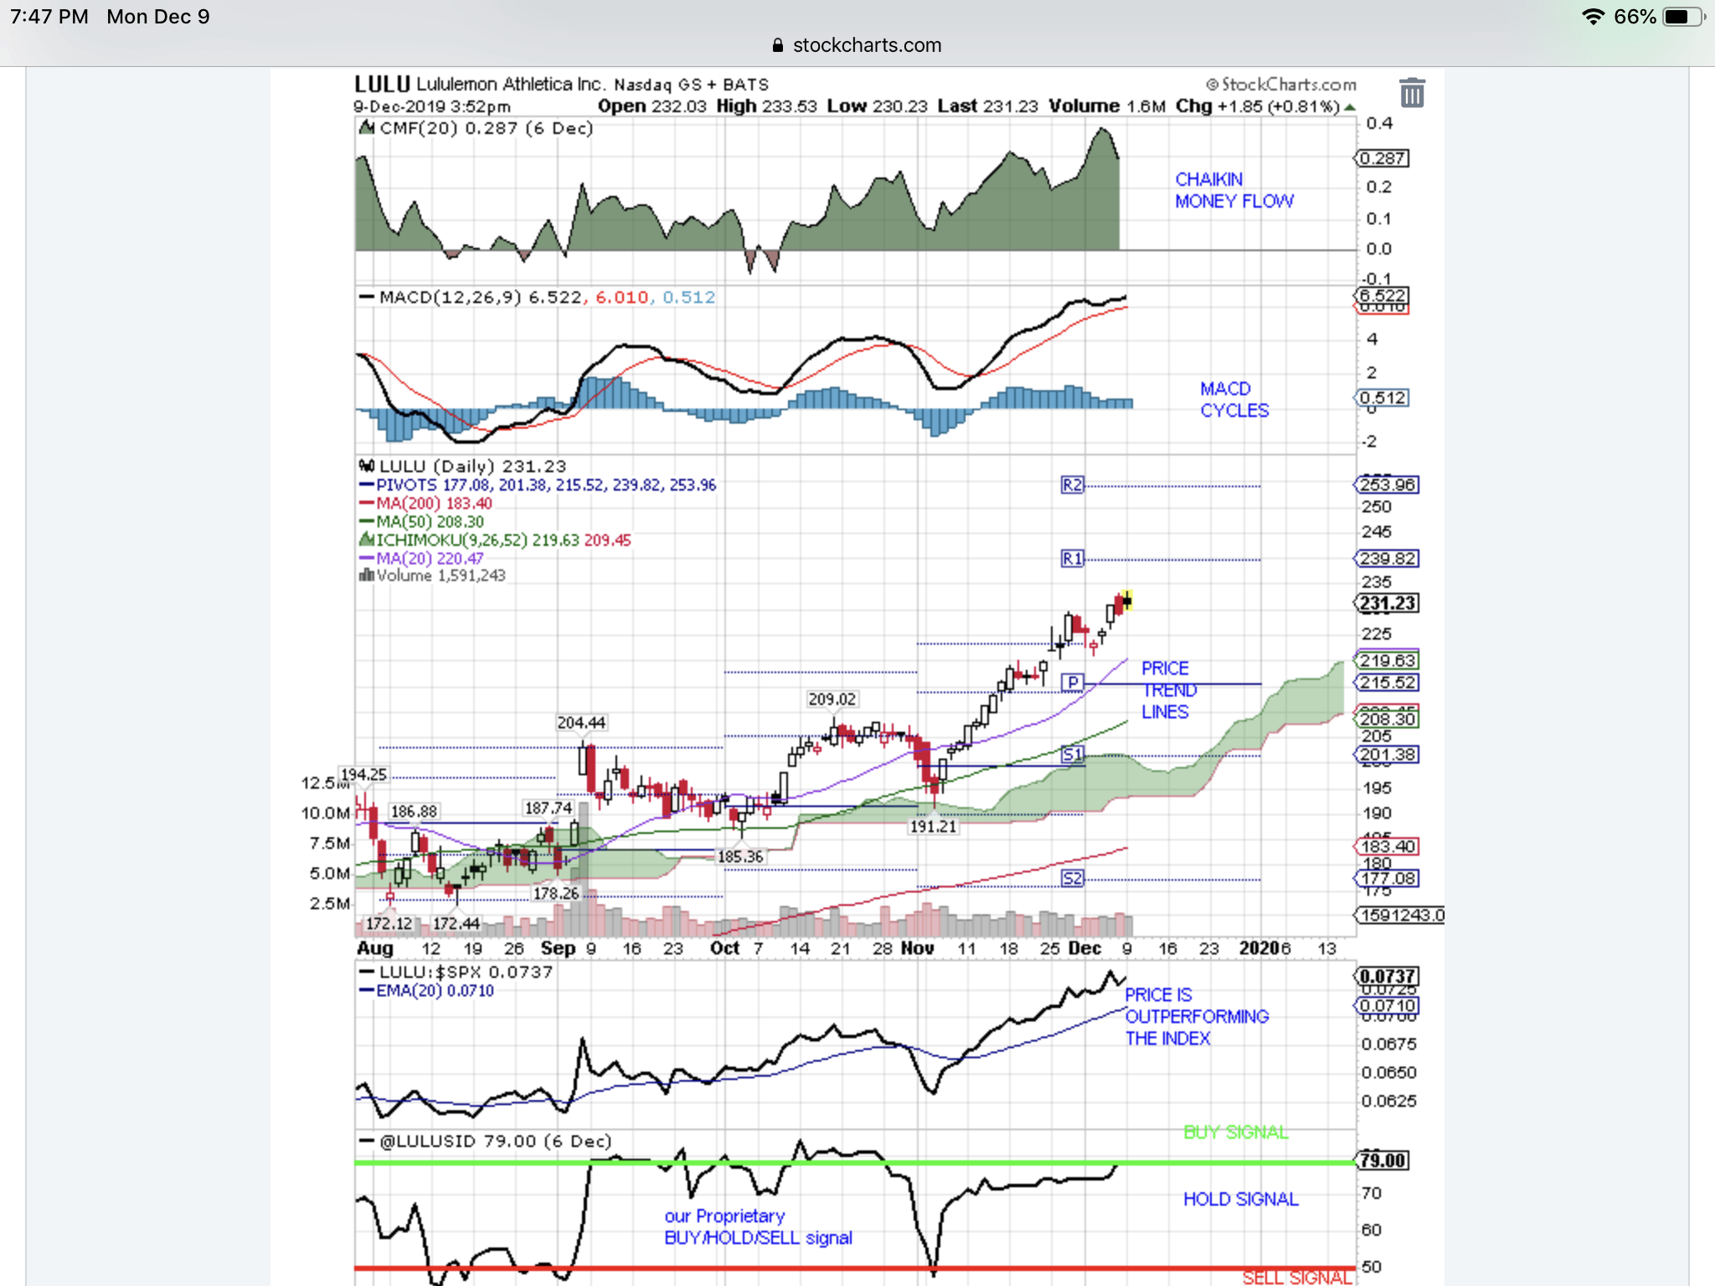Tap the 7:47 PM clock
Viewport: 1715px width, 1286px height.
point(49,17)
